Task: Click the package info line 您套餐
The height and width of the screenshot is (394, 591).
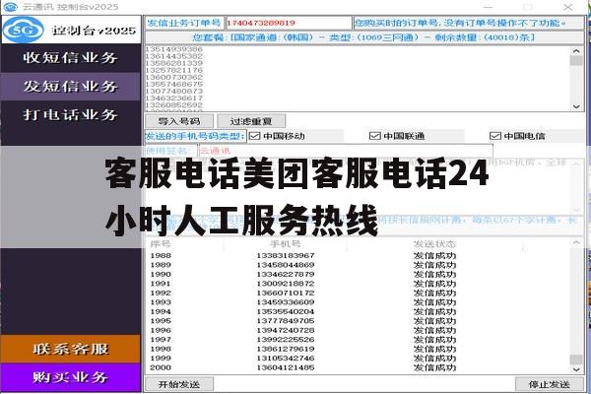Action: (x=364, y=37)
